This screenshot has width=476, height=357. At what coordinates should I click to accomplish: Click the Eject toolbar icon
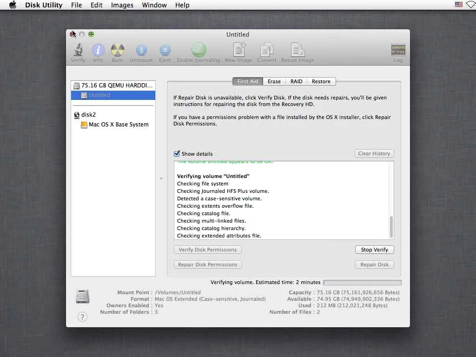(x=165, y=50)
